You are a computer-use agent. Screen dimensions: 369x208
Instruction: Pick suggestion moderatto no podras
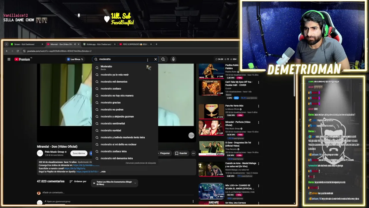125,109
